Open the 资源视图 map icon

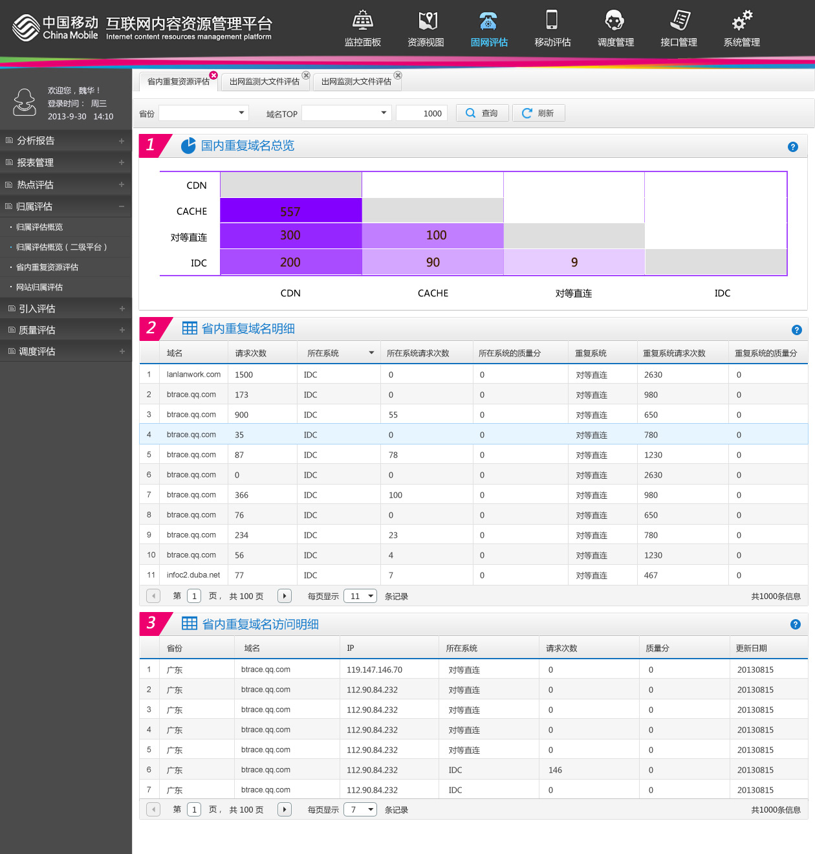coord(426,21)
